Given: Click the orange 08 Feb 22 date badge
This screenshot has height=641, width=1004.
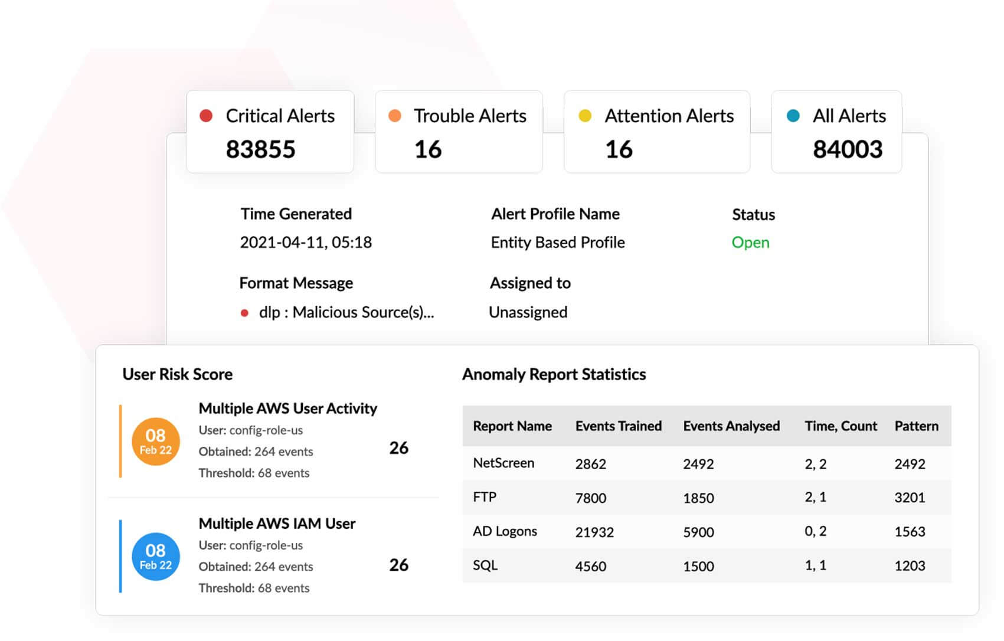Looking at the screenshot, I should (155, 441).
